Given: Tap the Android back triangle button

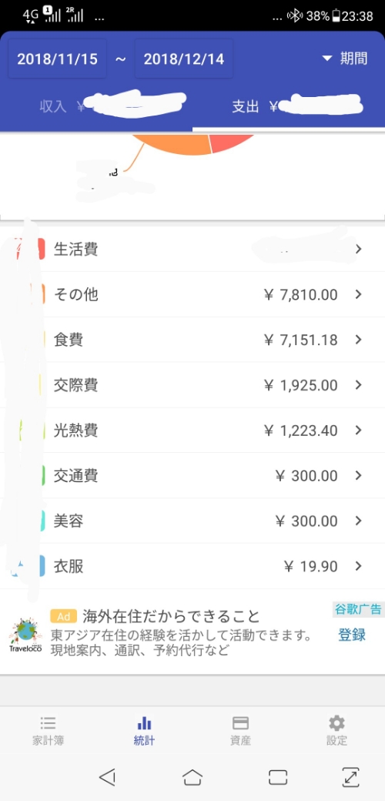Looking at the screenshot, I should [x=107, y=777].
